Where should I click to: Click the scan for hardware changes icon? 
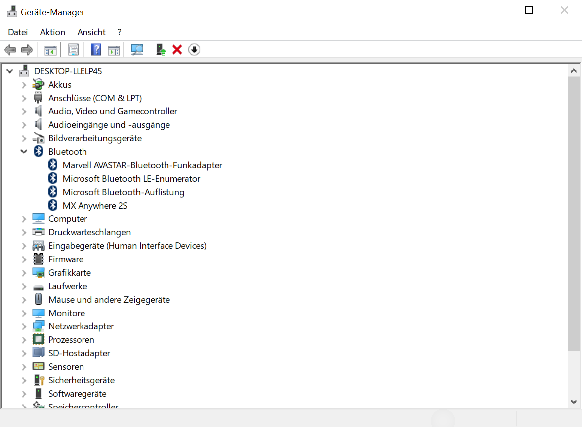137,50
